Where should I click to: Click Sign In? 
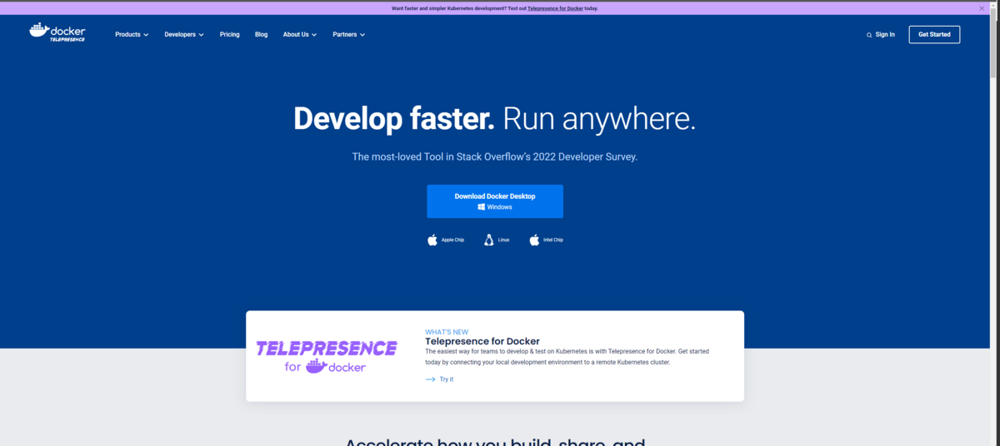tap(885, 35)
